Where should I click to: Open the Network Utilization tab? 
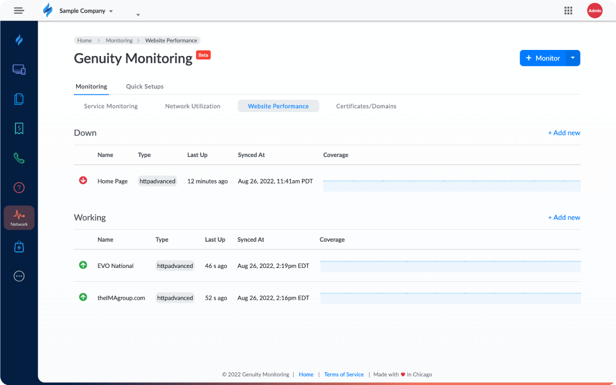click(193, 106)
